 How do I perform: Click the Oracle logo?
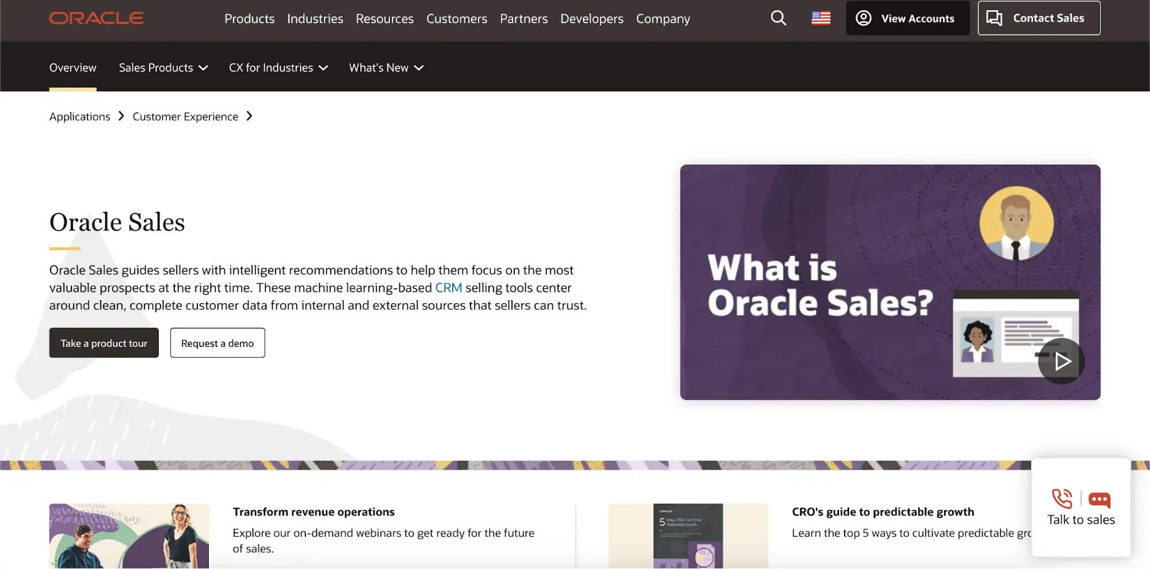coord(96,18)
